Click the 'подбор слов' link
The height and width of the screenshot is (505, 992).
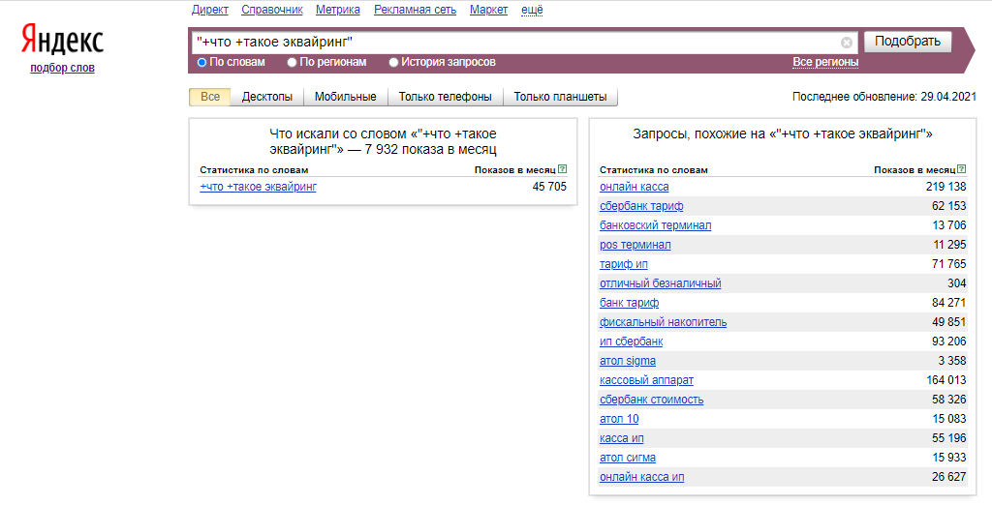tap(62, 68)
